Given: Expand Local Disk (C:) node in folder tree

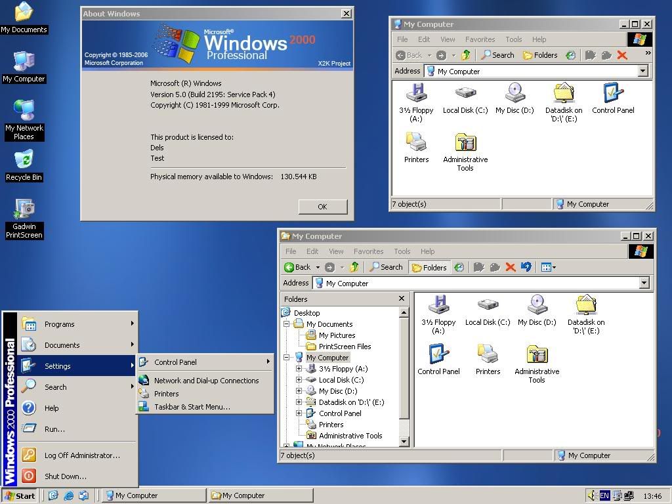Looking at the screenshot, I should (x=299, y=380).
